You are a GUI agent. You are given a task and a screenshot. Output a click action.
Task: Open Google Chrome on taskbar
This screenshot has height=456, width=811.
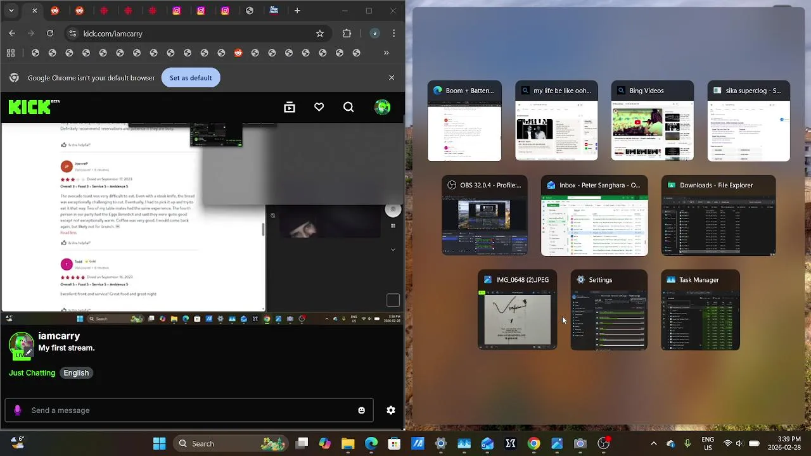pyautogui.click(x=533, y=444)
